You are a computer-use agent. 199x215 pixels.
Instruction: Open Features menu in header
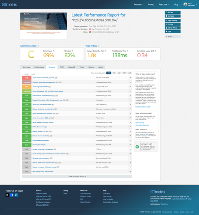(x=138, y=5)
